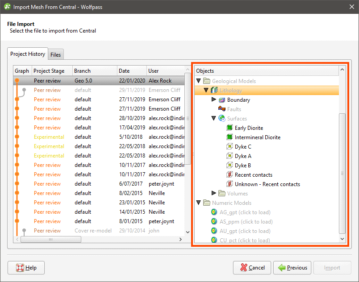Click the Boundary icon in the tree
The height and width of the screenshot is (282, 359).
coord(223,100)
